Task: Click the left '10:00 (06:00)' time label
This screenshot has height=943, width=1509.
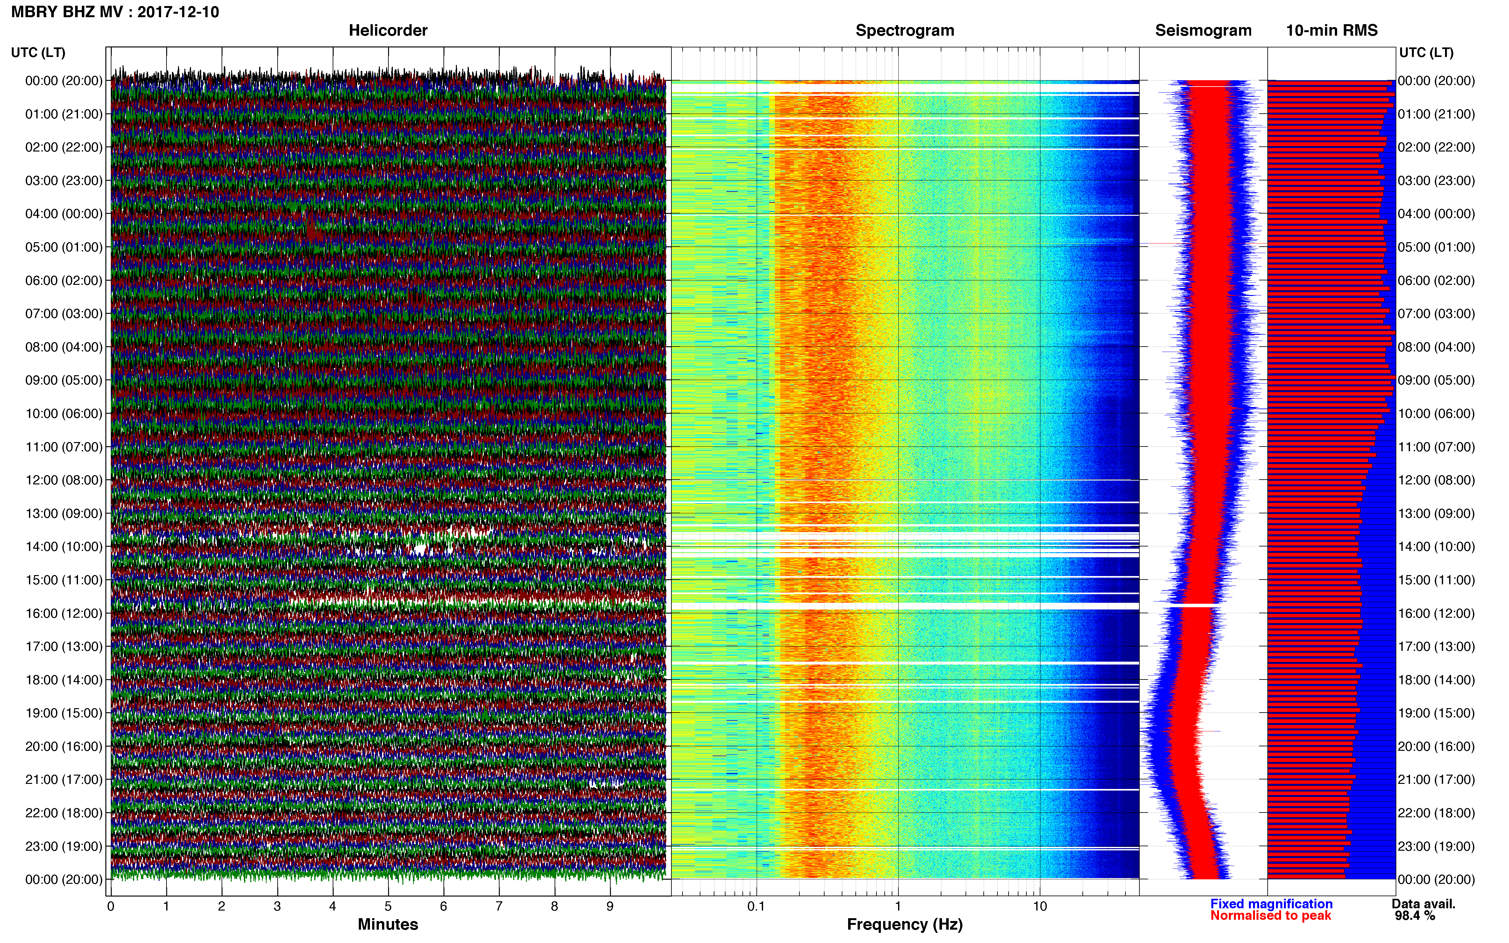Action: pos(64,413)
